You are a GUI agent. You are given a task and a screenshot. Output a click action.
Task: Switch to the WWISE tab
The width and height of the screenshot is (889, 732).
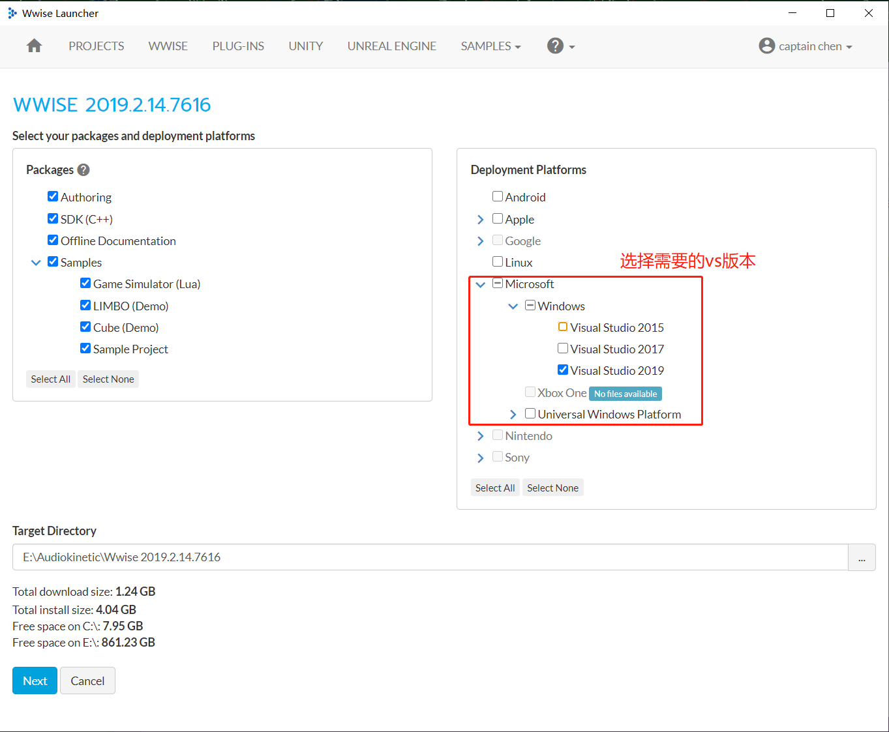[168, 46]
